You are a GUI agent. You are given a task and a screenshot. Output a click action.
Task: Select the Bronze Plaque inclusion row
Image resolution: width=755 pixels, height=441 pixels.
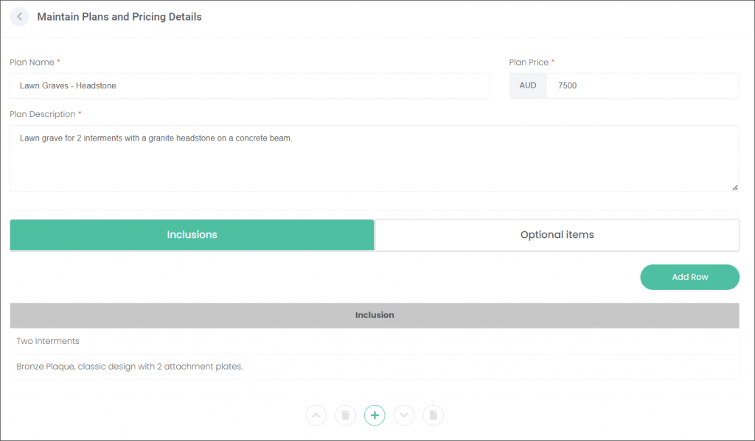click(x=375, y=367)
